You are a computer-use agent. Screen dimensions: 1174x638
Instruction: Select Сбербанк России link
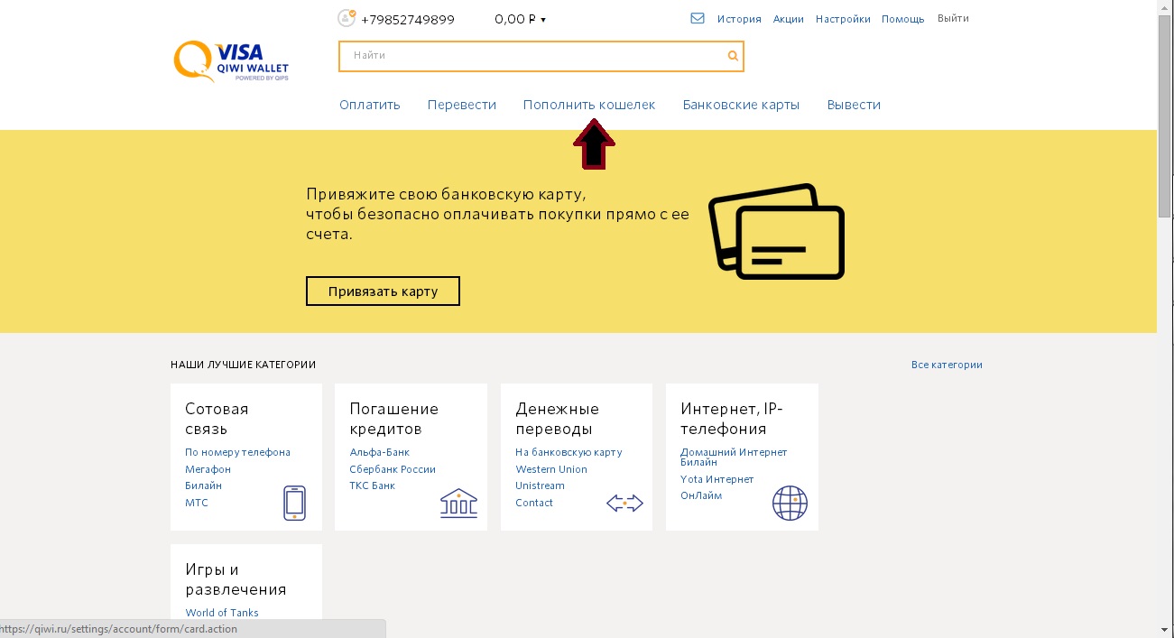pos(393,469)
